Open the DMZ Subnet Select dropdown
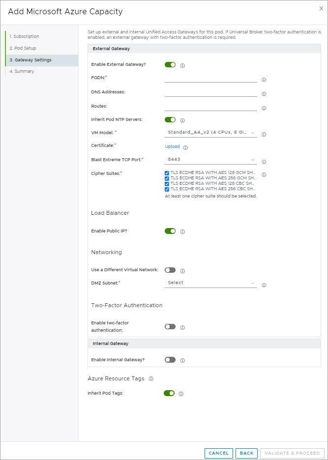 (x=211, y=283)
